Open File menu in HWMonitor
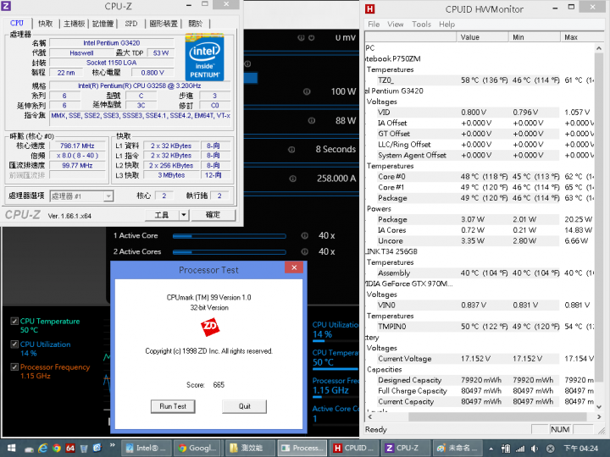 click(374, 24)
